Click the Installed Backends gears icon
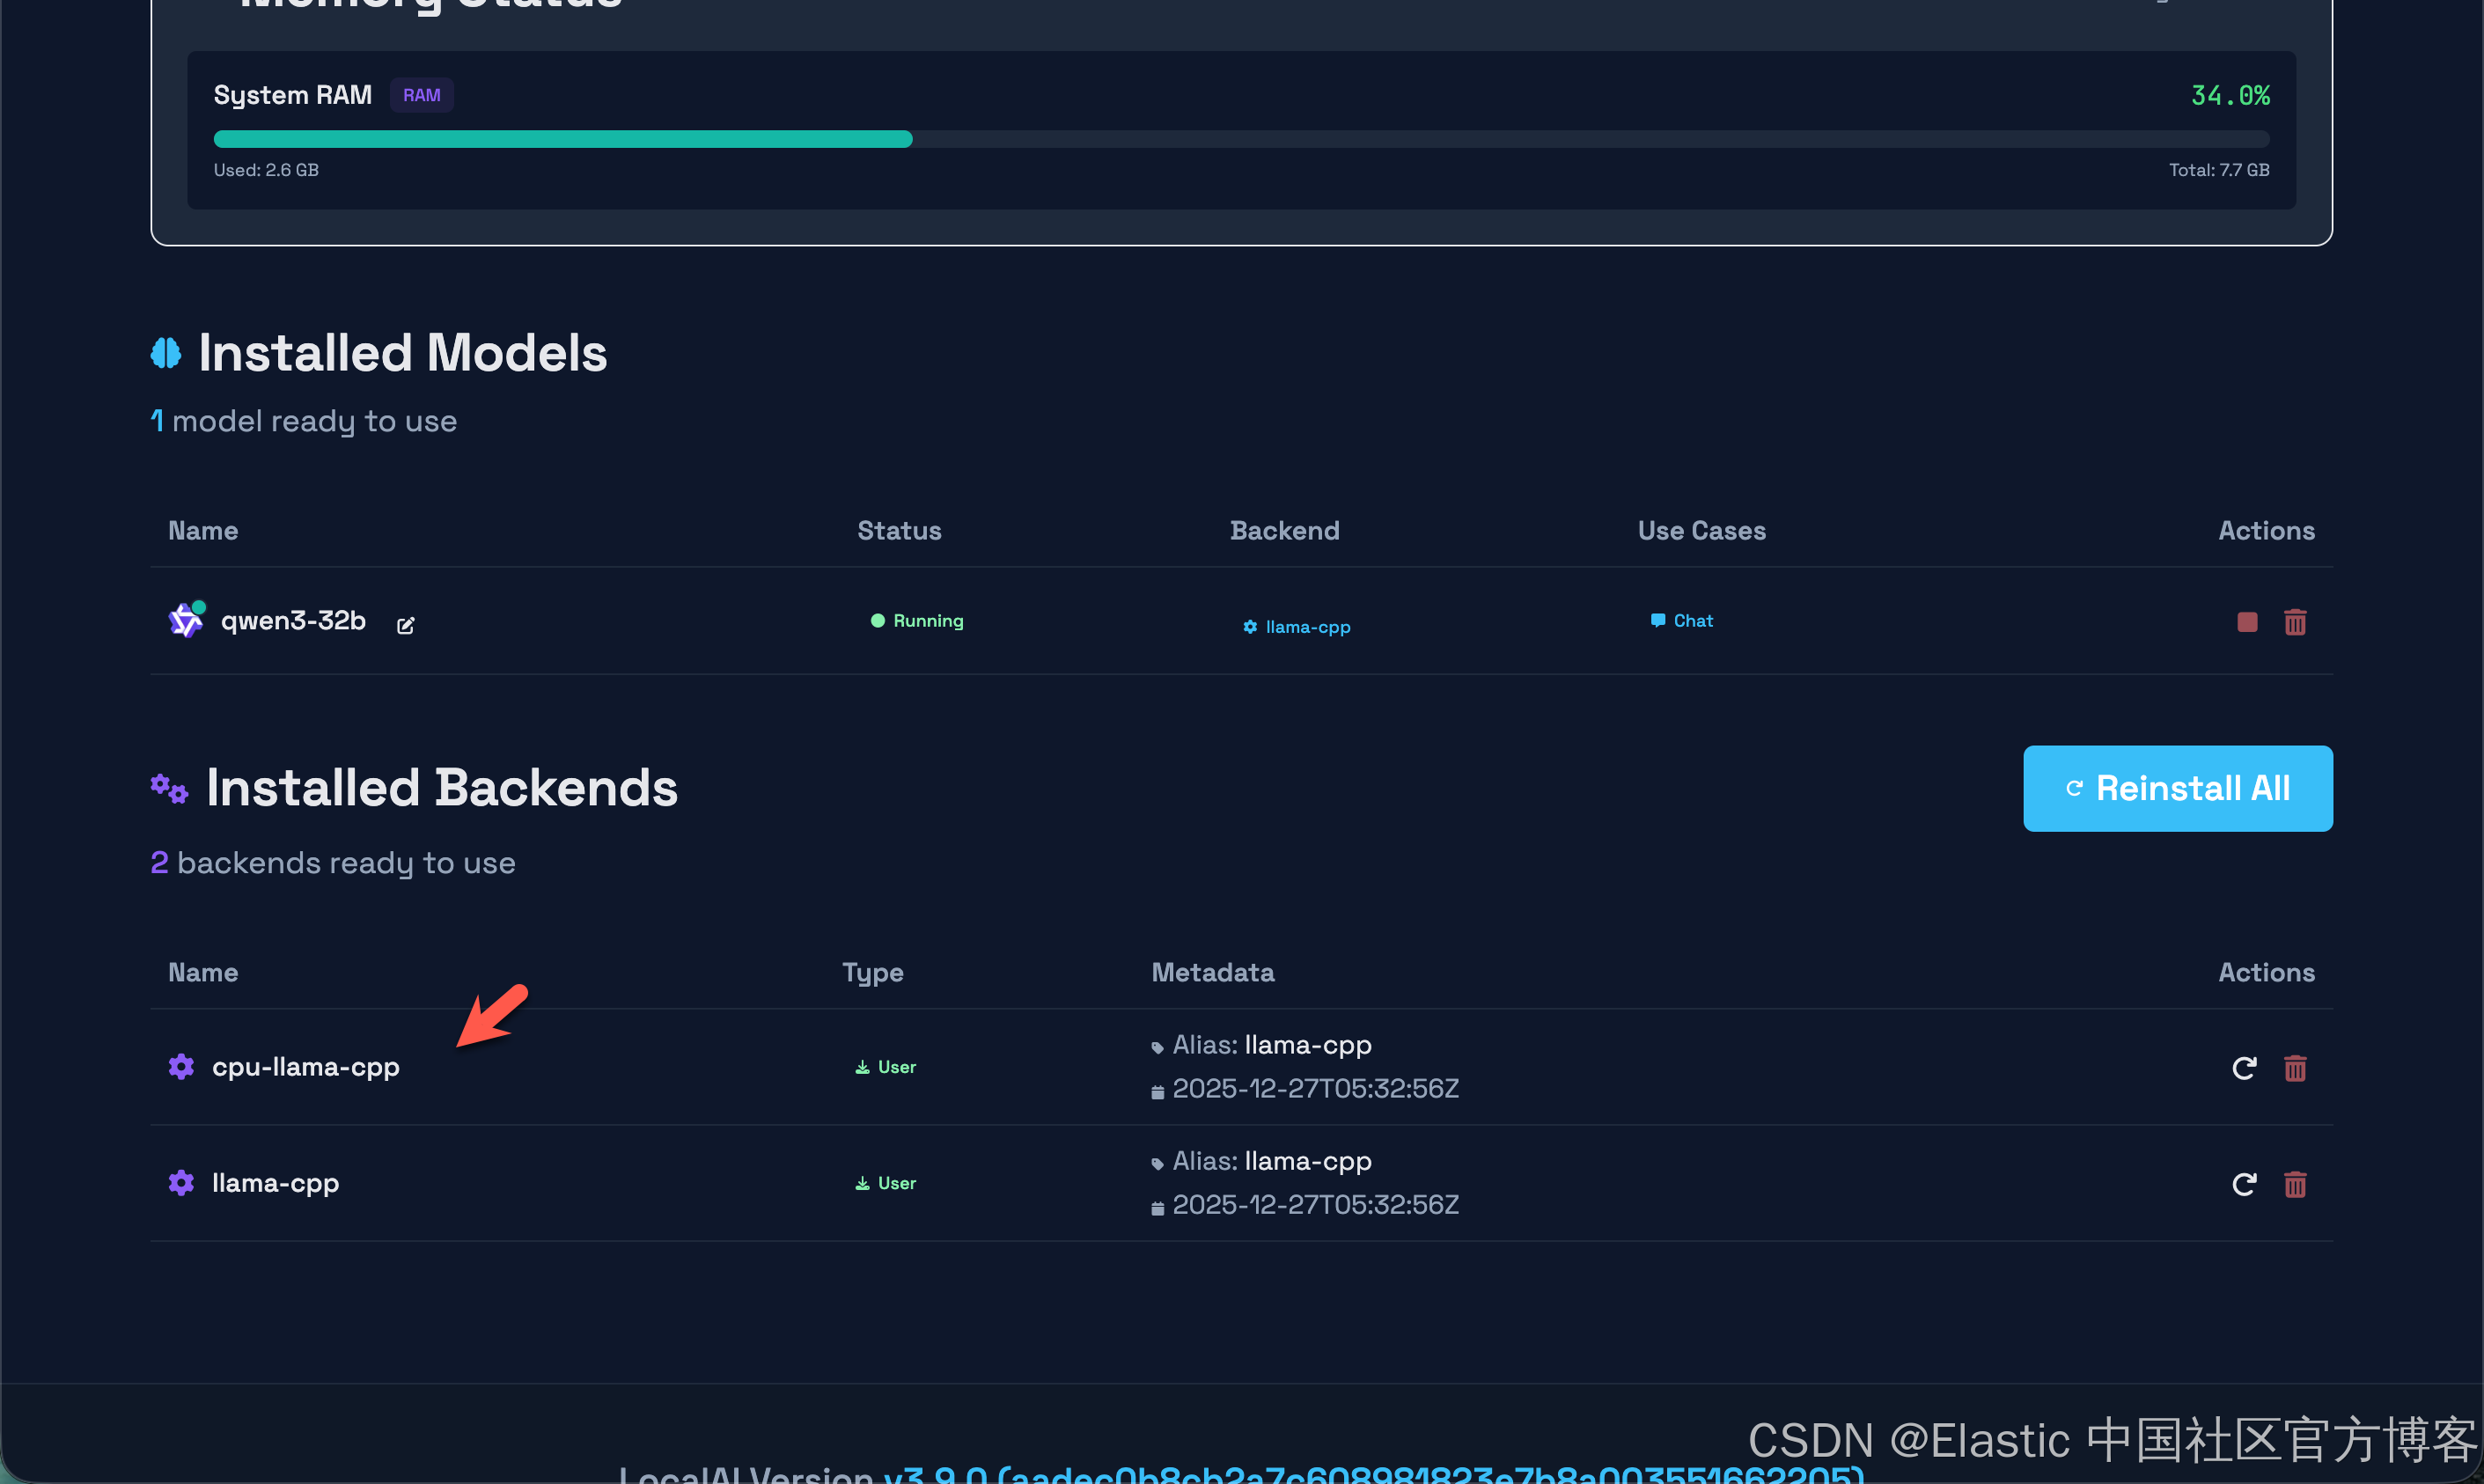 (x=169, y=788)
